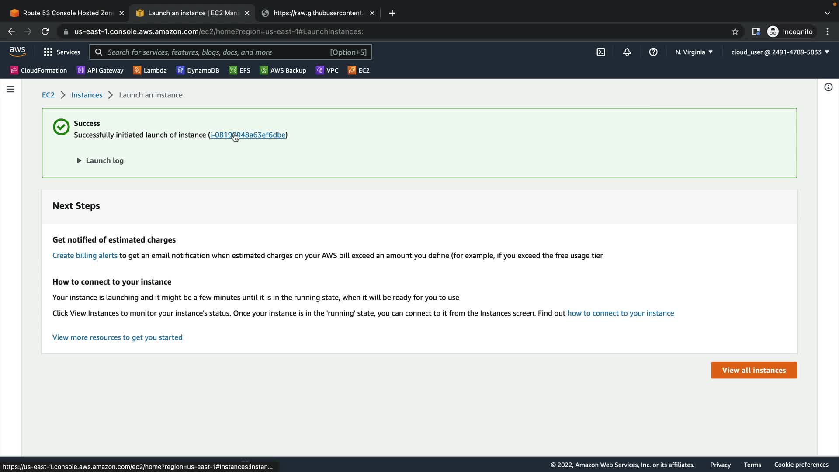Image resolution: width=839 pixels, height=472 pixels.
Task: Open the info panel icon
Action: pos(828,87)
